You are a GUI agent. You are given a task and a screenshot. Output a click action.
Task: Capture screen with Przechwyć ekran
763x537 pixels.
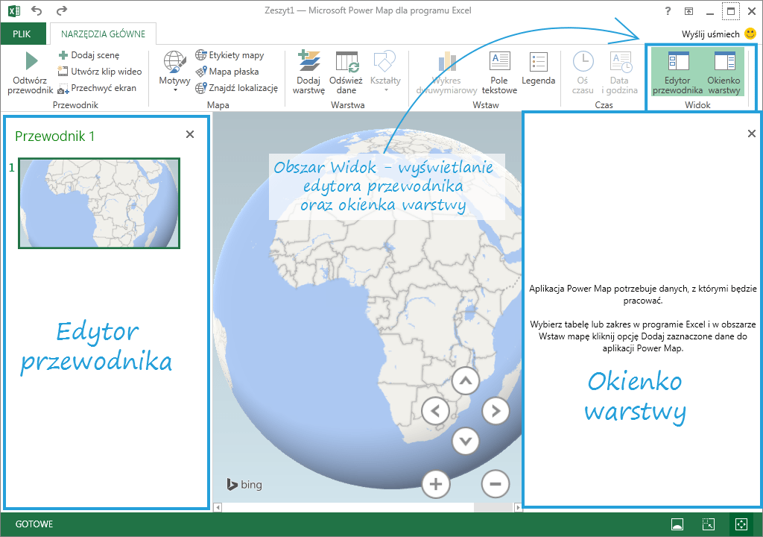click(96, 88)
